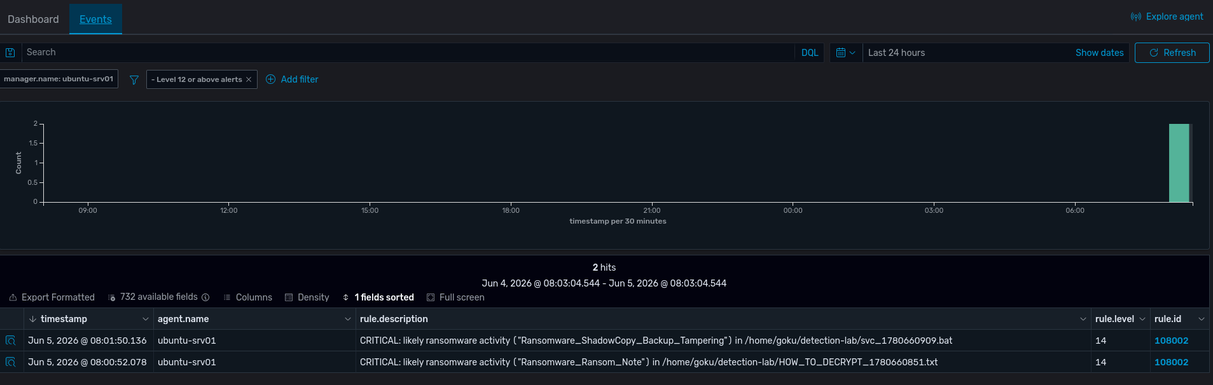Open the Explore agent link
Image resolution: width=1213 pixels, height=385 pixels.
[1167, 17]
